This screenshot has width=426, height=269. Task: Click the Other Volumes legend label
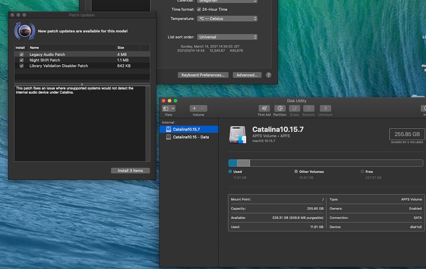(x=311, y=172)
